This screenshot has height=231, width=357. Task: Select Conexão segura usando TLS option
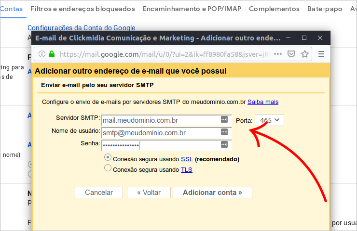tap(108, 168)
